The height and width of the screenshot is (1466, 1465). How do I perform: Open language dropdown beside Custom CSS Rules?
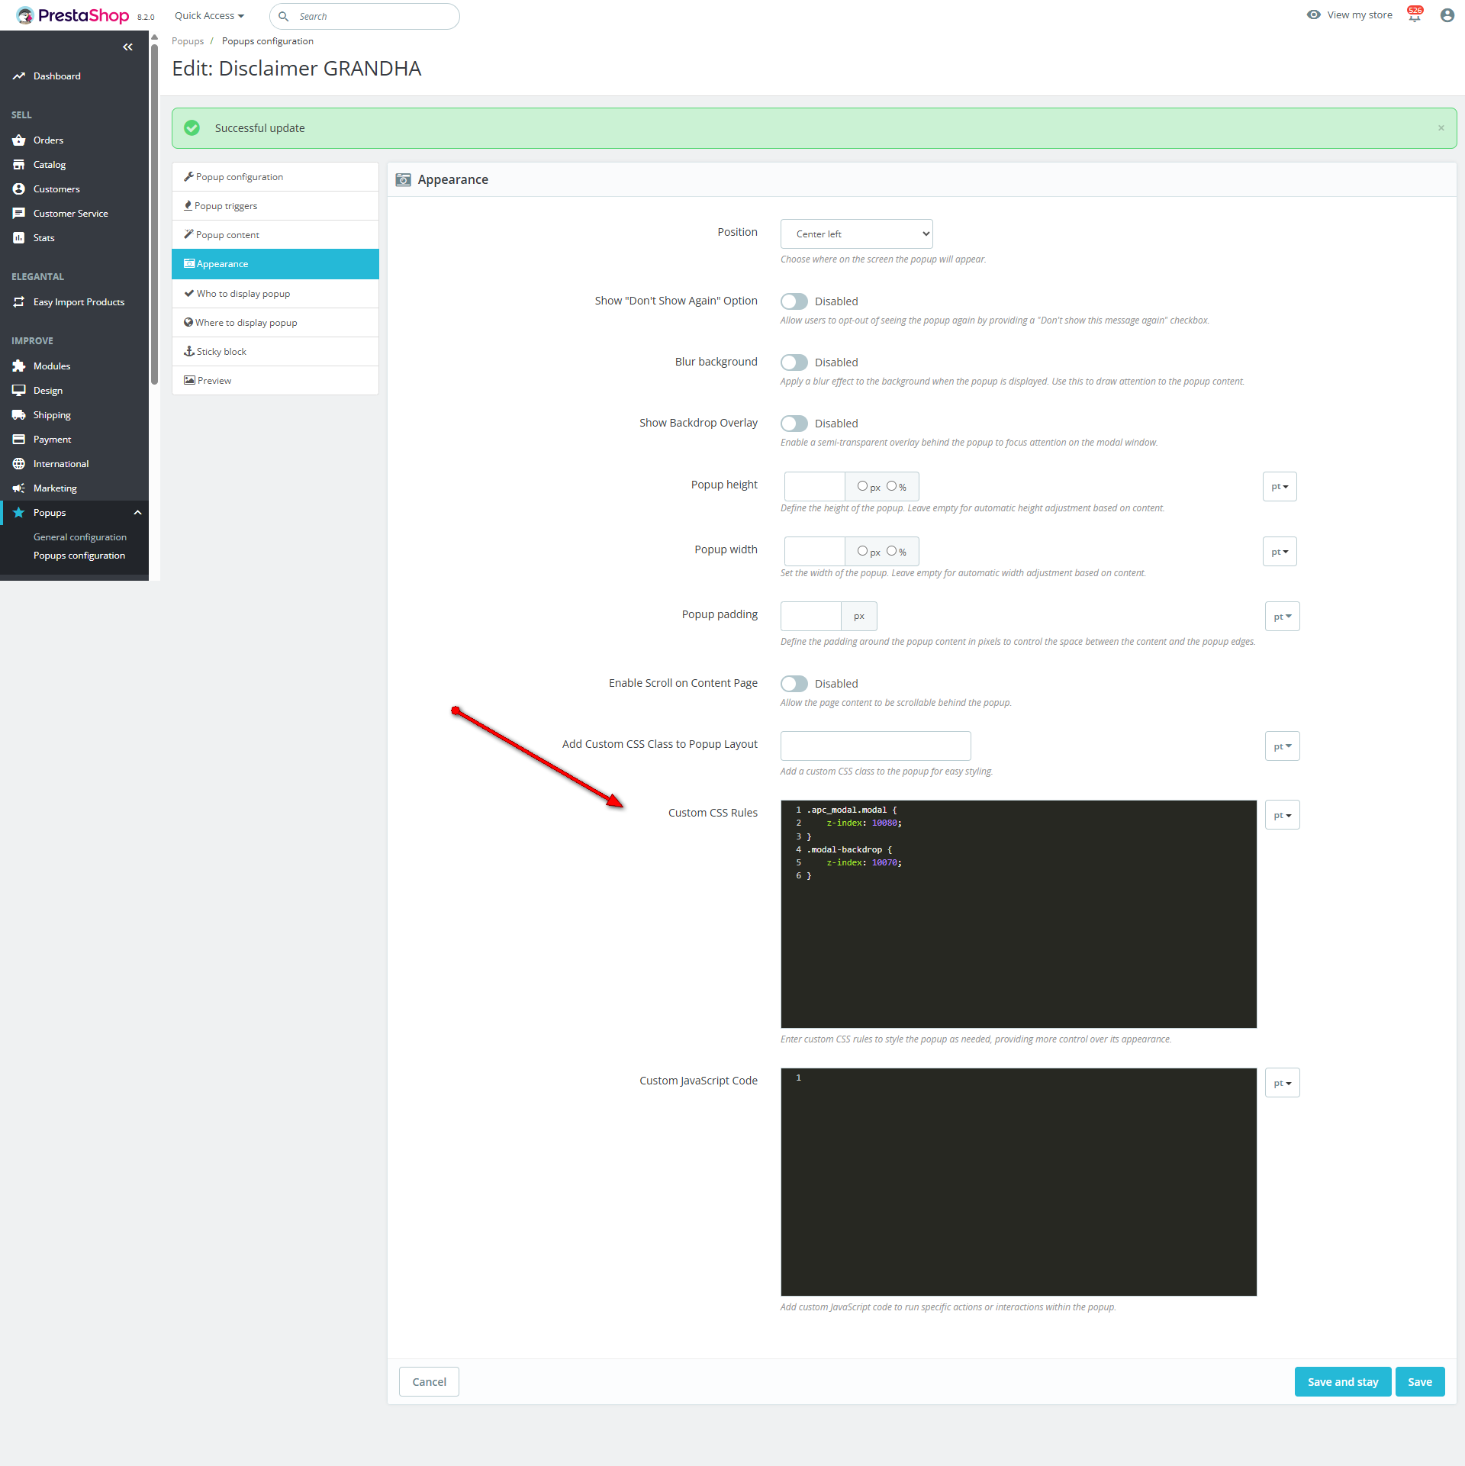coord(1282,815)
